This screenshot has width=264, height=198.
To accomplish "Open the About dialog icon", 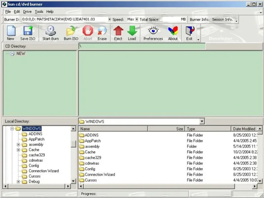I will click(x=173, y=33).
